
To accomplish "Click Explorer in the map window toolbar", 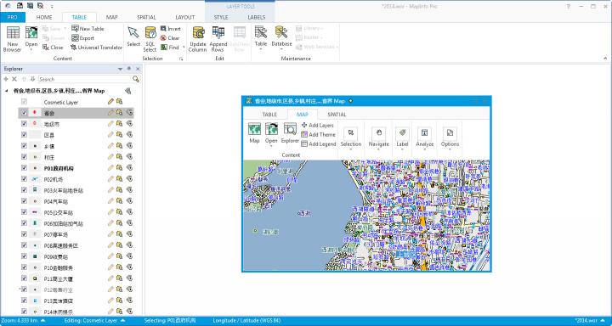I will tap(290, 133).
